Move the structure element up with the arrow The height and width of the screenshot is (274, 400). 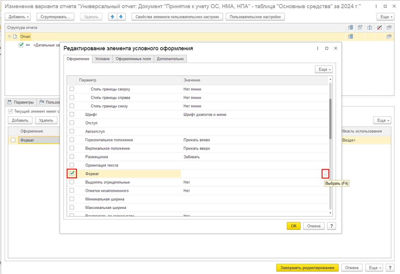point(112,17)
